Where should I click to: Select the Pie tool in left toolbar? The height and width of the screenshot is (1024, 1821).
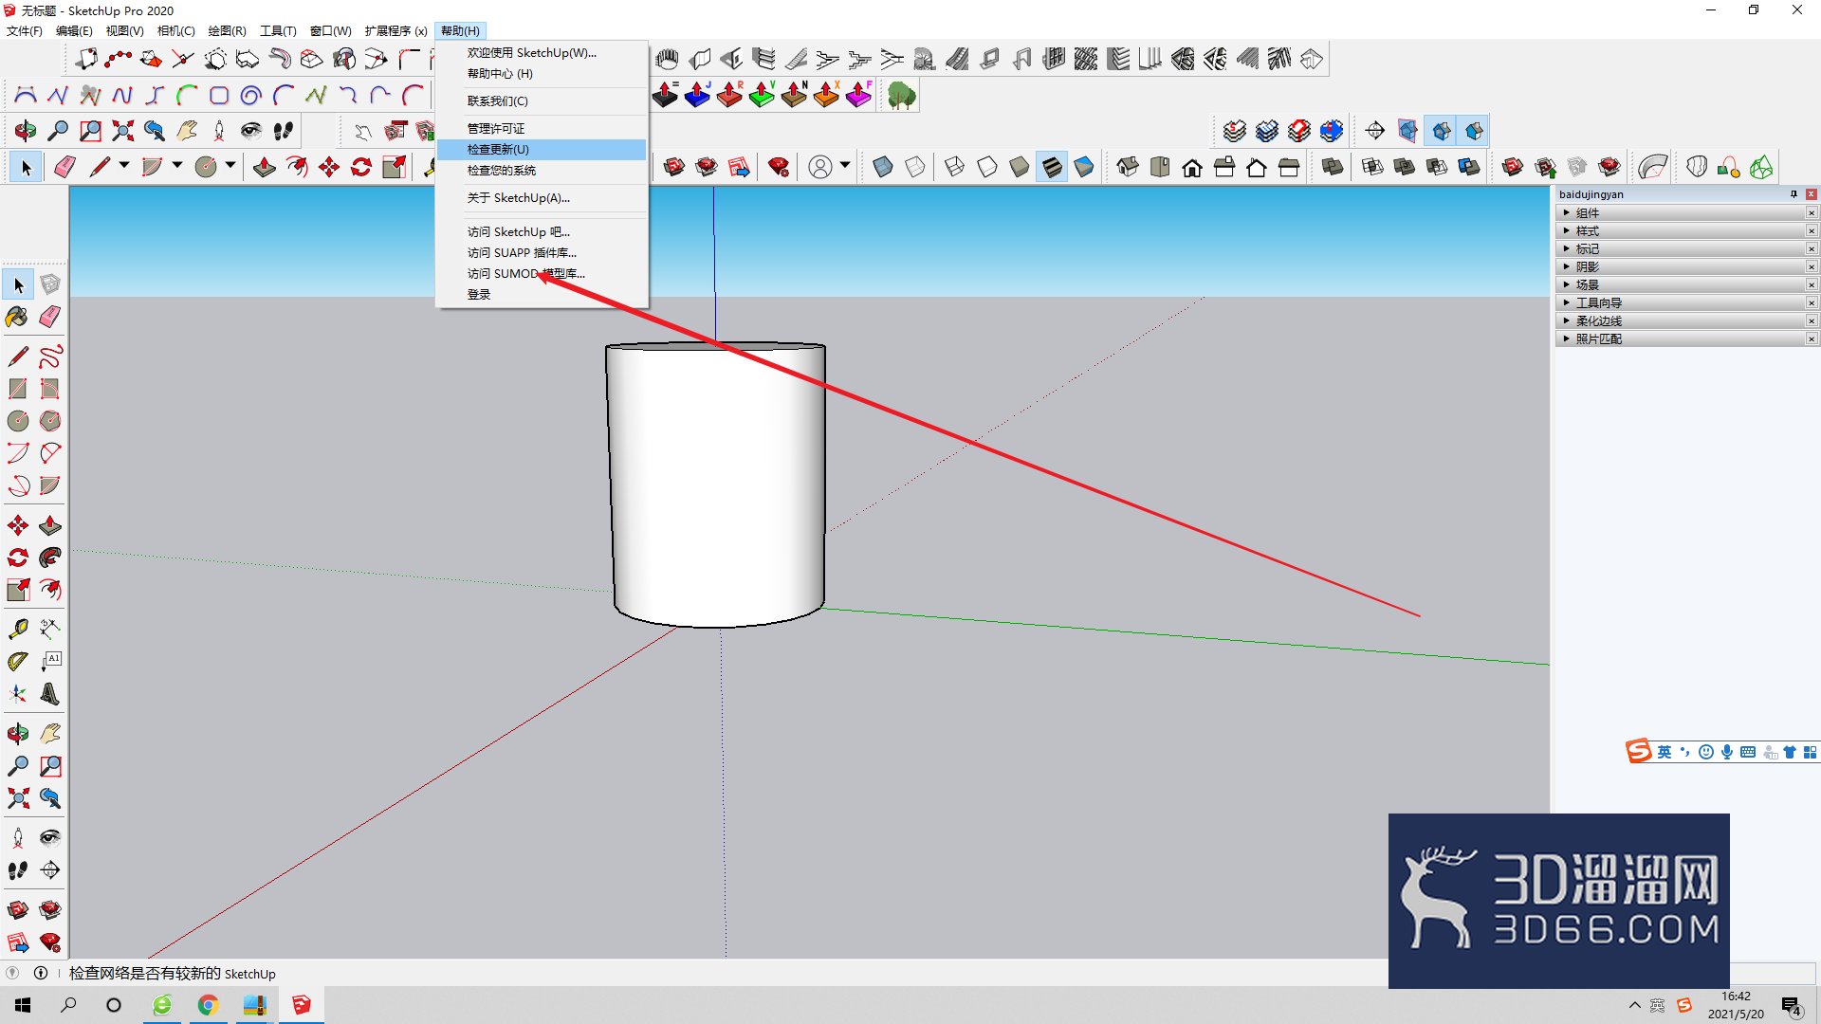point(50,485)
